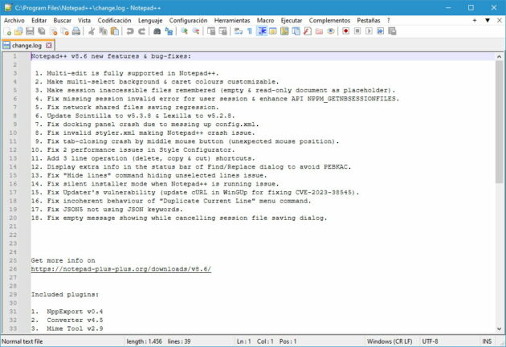Open the Complementos menu
The width and height of the screenshot is (506, 347).
328,19
